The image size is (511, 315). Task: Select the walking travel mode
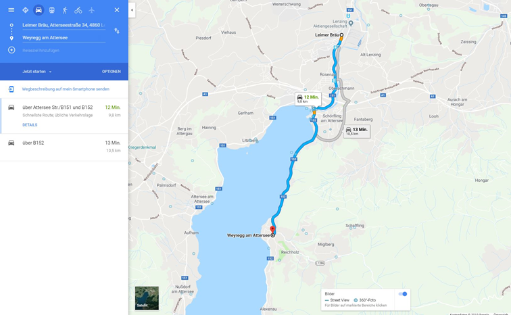point(65,10)
